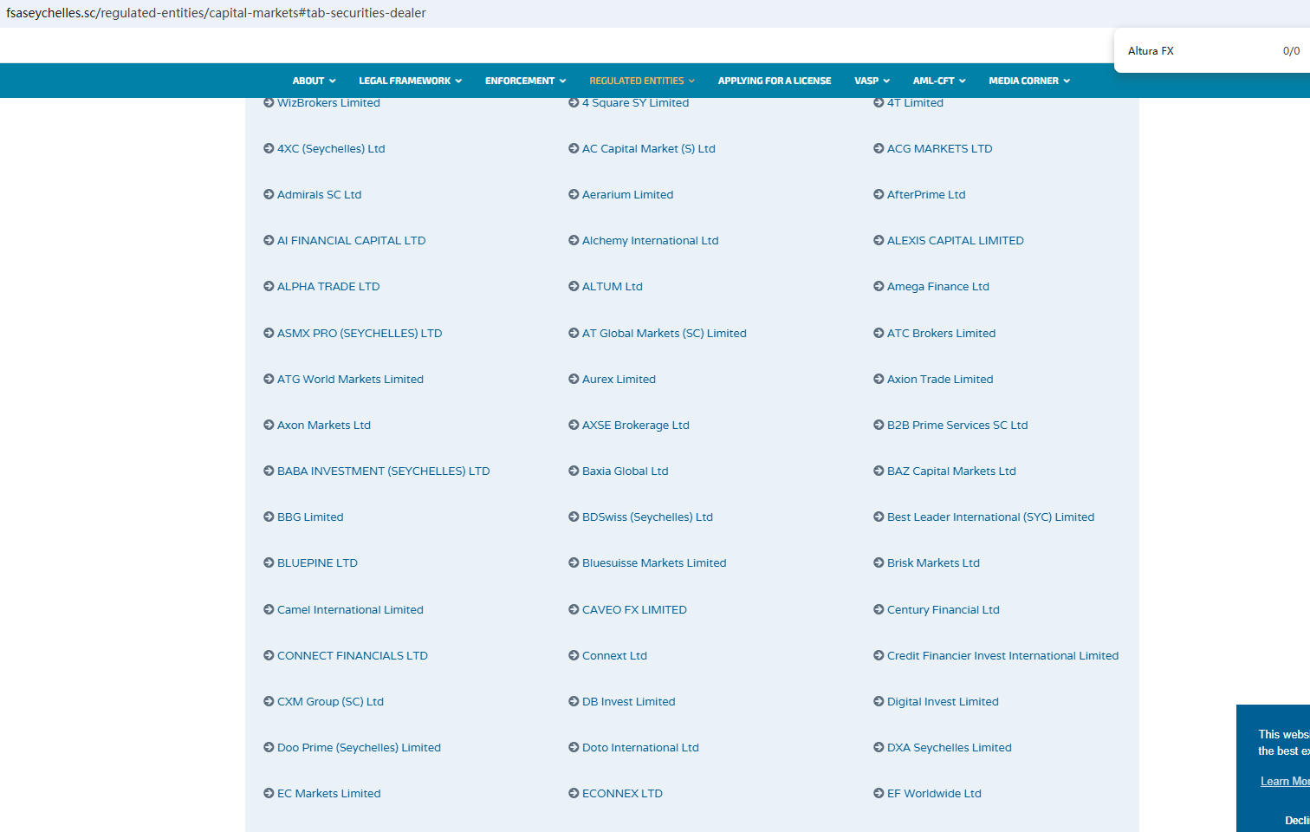Open Best Leader International (SYC) Limited

tap(990, 517)
